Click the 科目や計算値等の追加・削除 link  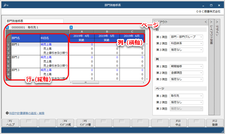point(27,113)
